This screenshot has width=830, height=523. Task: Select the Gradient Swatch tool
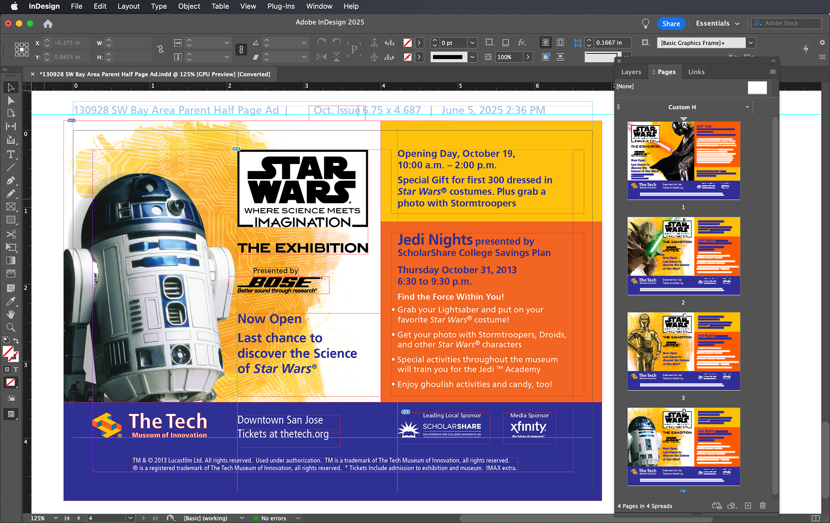pos(11,260)
